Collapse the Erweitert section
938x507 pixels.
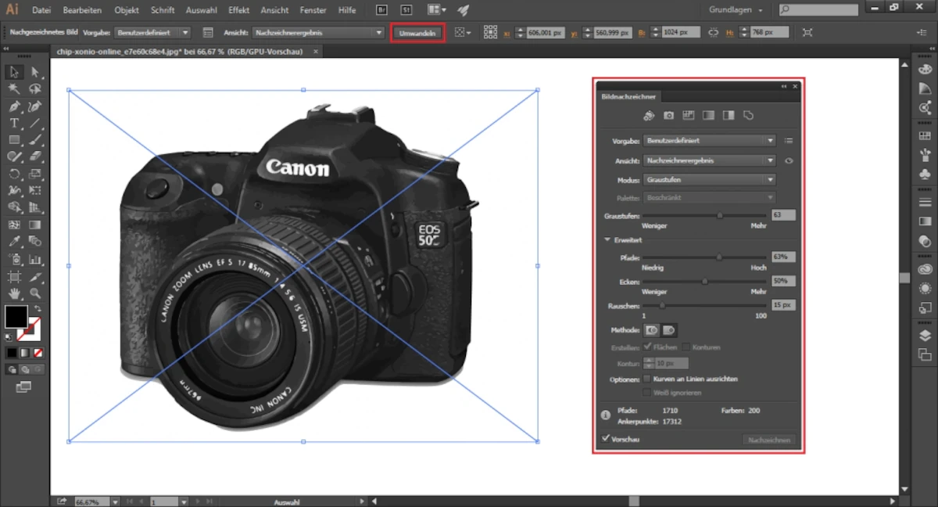tap(607, 240)
